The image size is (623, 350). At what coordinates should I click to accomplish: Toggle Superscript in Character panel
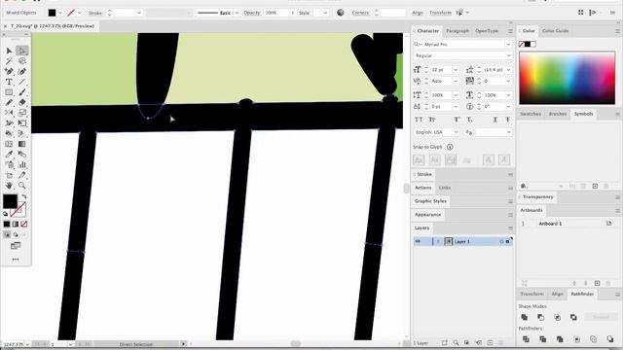pyautogui.click(x=457, y=120)
